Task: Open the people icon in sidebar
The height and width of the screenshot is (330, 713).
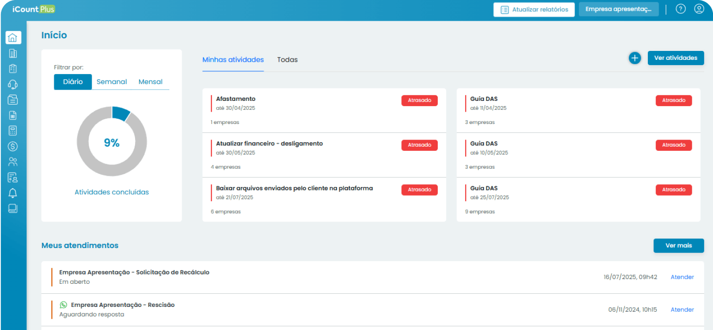Action: 13,162
